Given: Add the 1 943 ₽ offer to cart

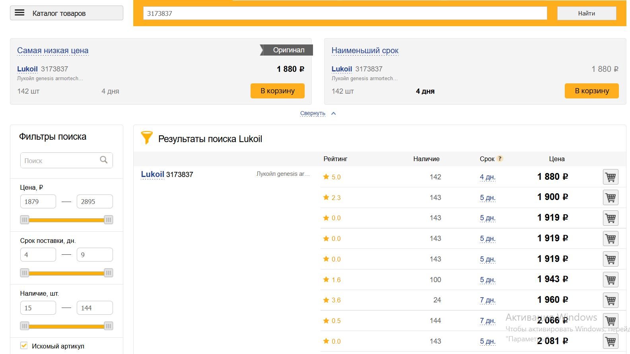Looking at the screenshot, I should (611, 280).
